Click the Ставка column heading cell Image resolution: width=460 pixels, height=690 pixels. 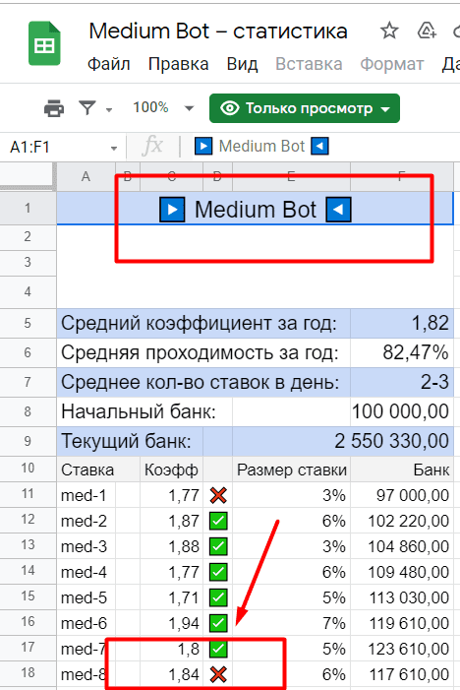pos(98,470)
